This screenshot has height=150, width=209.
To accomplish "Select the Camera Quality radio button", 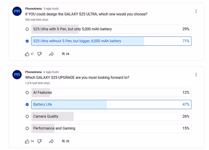I will (x=27, y=116).
